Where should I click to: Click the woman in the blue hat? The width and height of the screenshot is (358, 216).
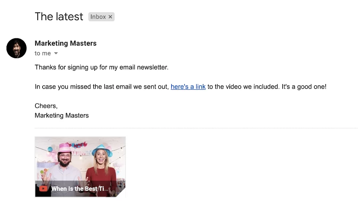pos(100,164)
